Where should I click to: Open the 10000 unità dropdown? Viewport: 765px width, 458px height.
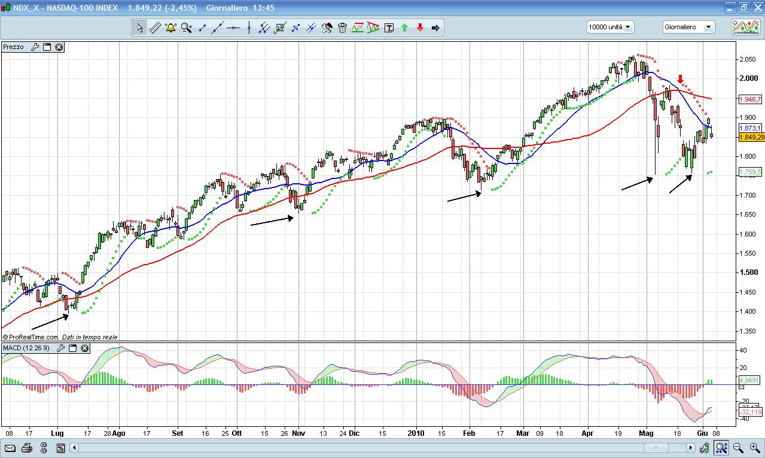point(611,27)
